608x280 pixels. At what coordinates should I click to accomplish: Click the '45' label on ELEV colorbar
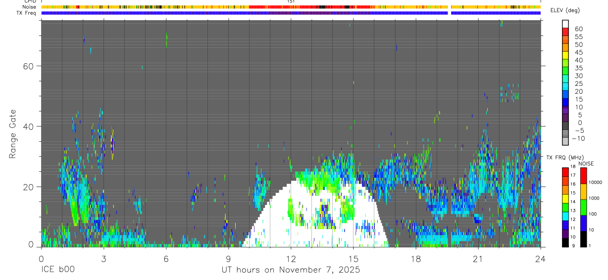point(579,52)
